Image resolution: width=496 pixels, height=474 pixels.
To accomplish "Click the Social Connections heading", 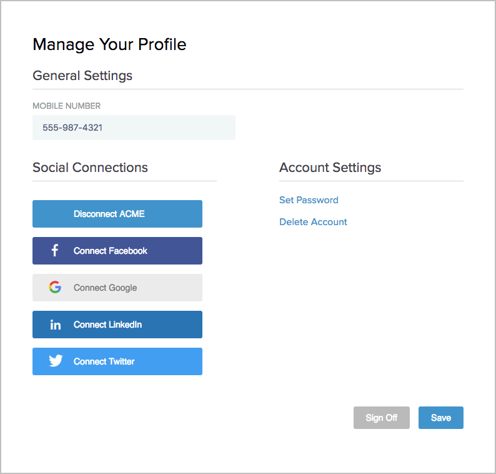I will pos(90,168).
